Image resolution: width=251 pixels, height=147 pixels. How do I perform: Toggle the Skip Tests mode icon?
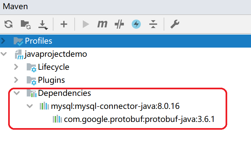(x=120, y=24)
